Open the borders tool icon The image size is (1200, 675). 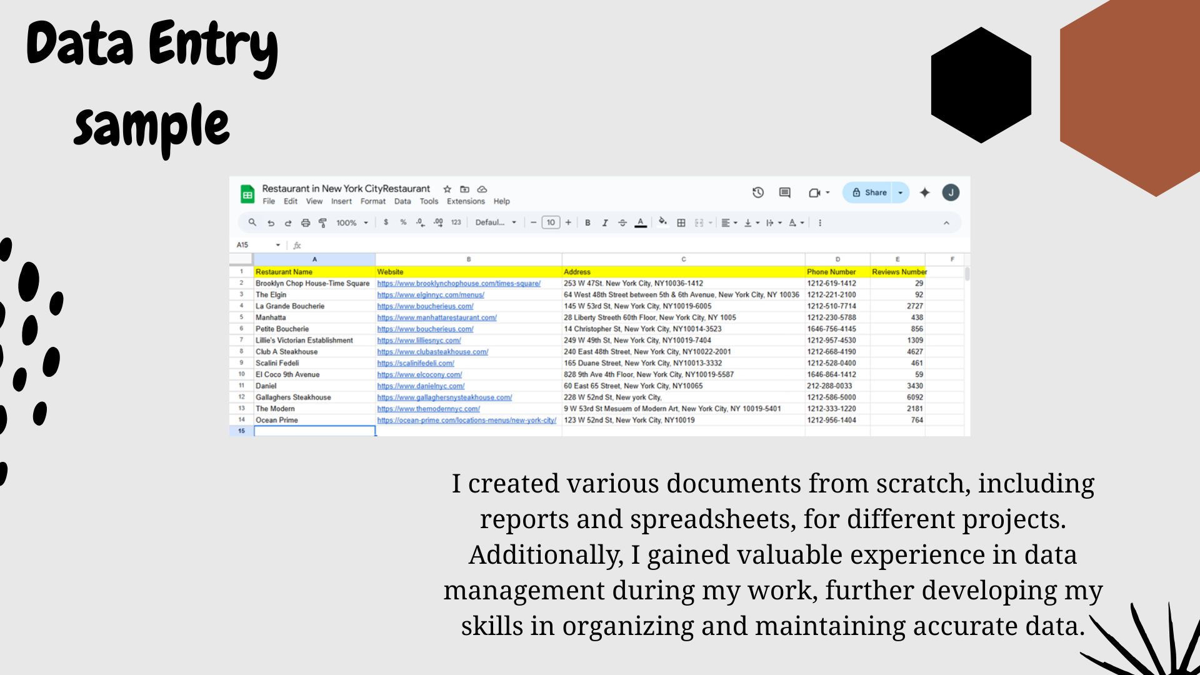[681, 222]
